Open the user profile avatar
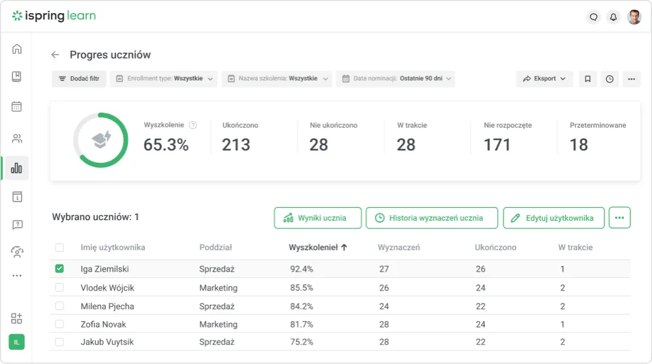Image resolution: width=652 pixels, height=364 pixels. (x=634, y=18)
